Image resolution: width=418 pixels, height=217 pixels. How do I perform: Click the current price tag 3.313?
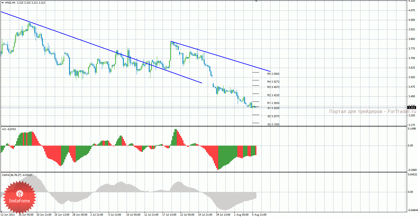pyautogui.click(x=412, y=107)
